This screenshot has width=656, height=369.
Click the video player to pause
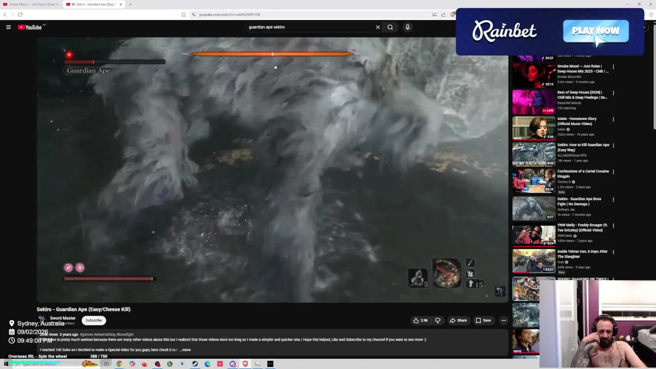click(272, 169)
